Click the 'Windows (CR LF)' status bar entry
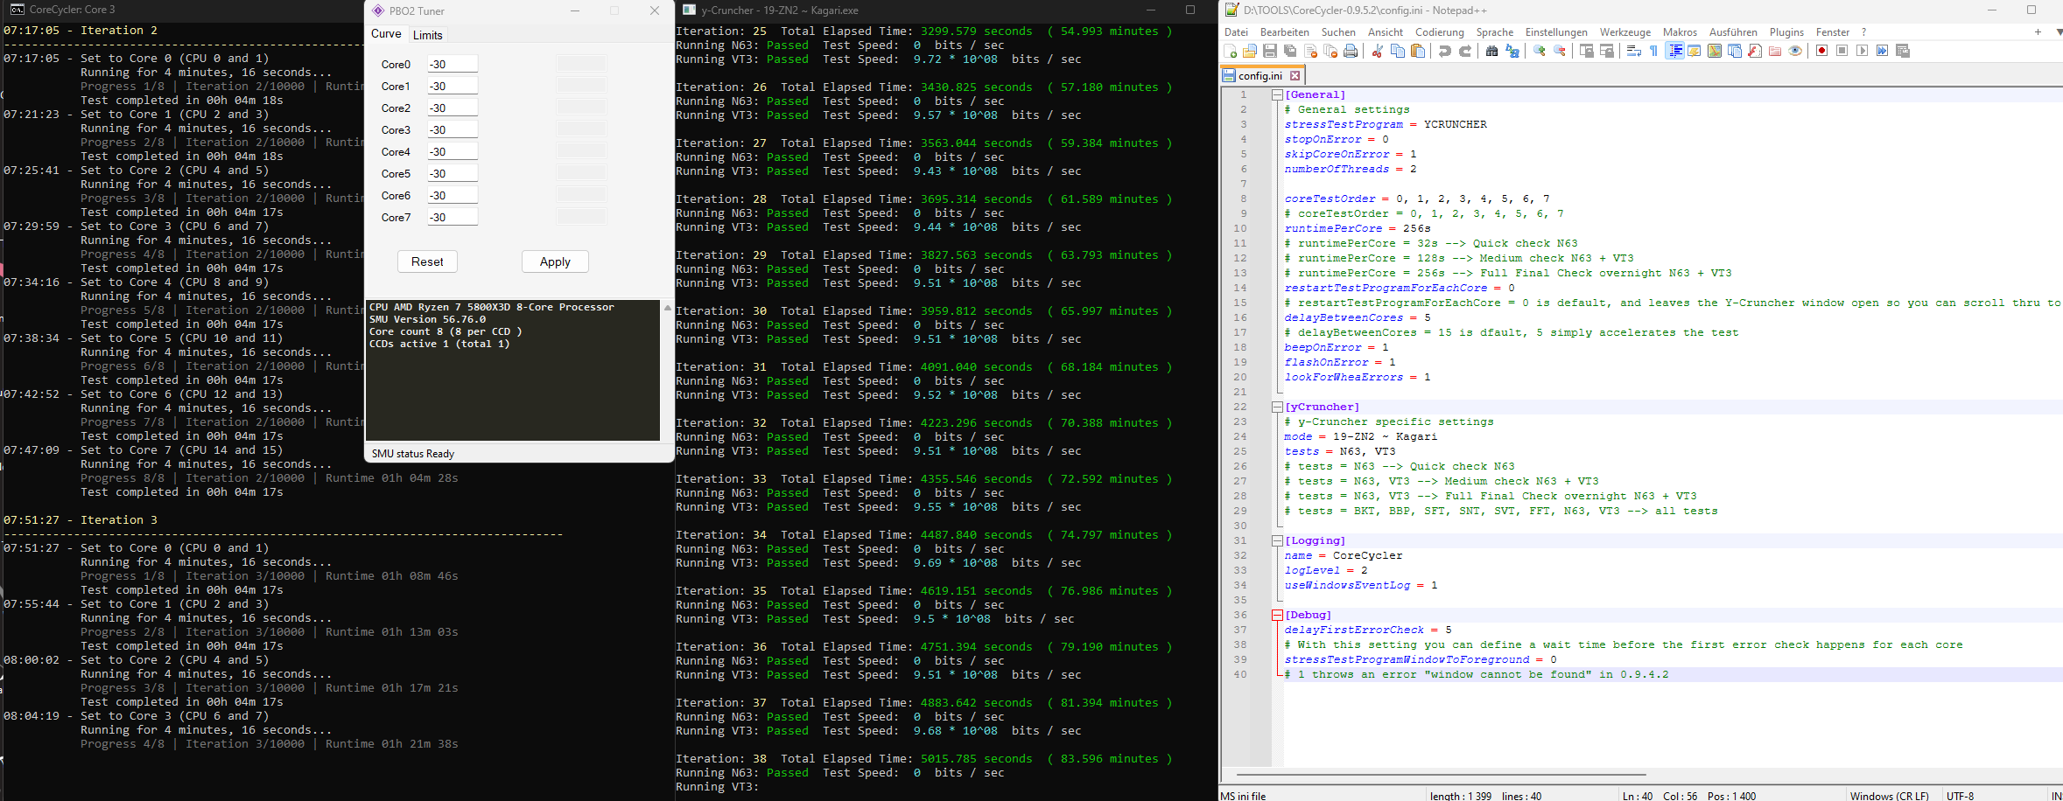 pyautogui.click(x=1890, y=795)
